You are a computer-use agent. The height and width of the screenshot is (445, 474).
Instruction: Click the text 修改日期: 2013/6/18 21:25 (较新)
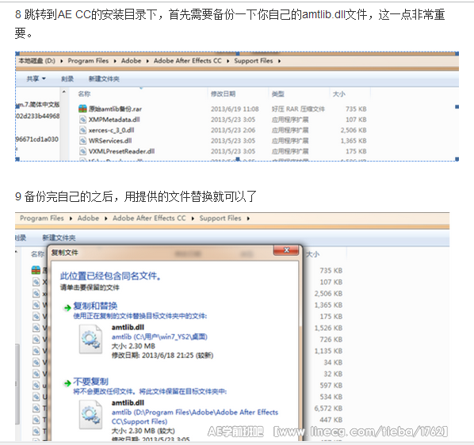pos(162,356)
